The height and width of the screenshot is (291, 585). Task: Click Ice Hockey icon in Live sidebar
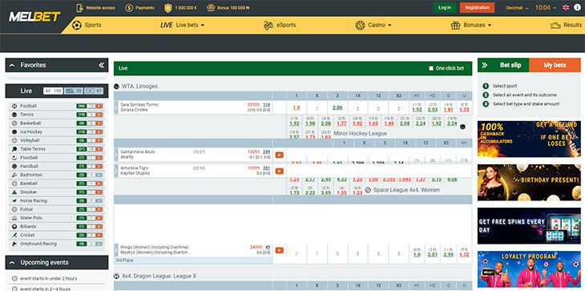click(x=14, y=131)
